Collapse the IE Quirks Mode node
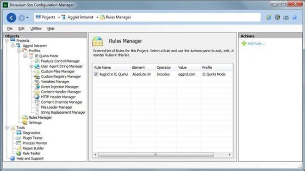The width and height of the screenshot is (305, 171). click(25, 56)
